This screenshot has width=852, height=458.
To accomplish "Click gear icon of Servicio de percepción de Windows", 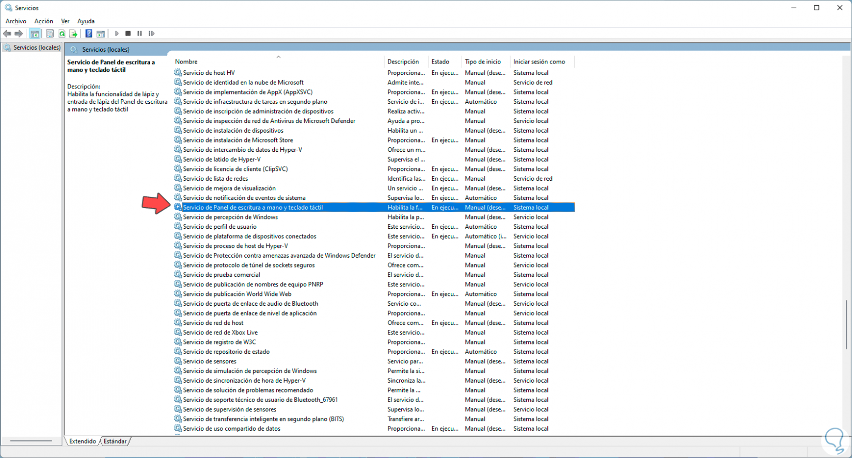I will pyautogui.click(x=178, y=217).
